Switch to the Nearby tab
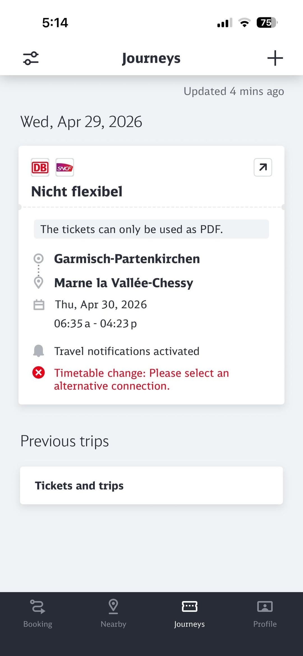 click(113, 613)
